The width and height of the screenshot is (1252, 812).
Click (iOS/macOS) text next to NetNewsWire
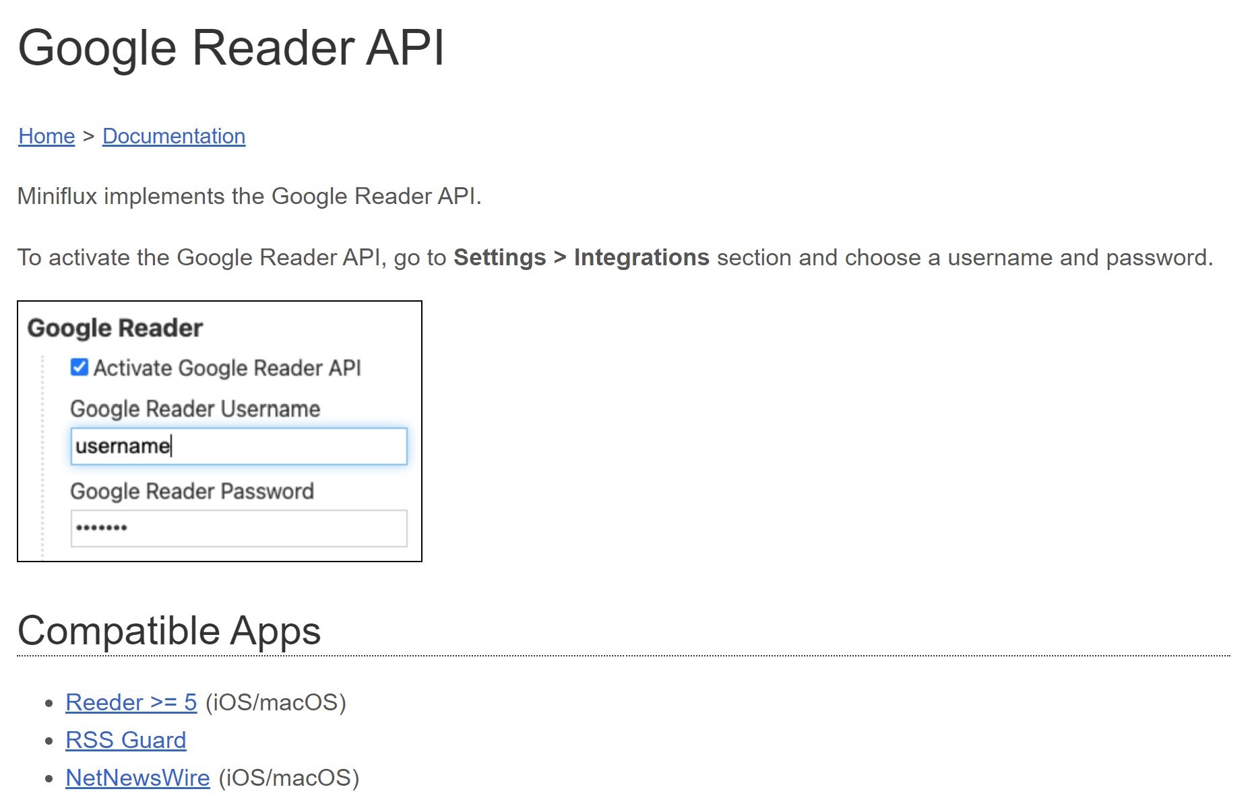pos(289,778)
